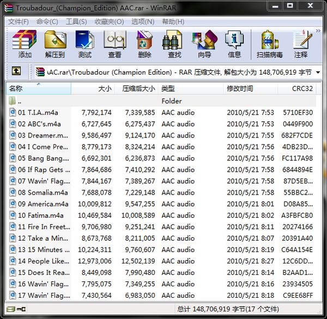Image resolution: width=327 pixels, height=319 pixels.
Task: Click the parent folder '..' icon
Action: coord(13,101)
